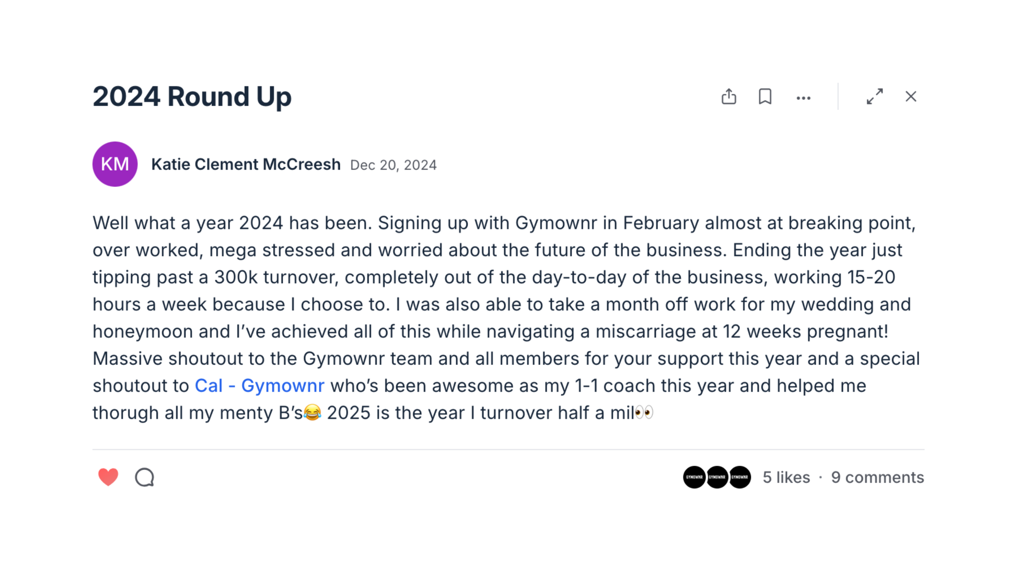The image size is (1035, 565).
Task: Click the eyes emoji ending the post
Action: (644, 413)
